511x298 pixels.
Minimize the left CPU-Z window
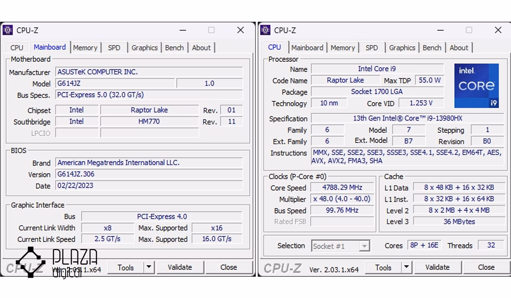(183, 30)
